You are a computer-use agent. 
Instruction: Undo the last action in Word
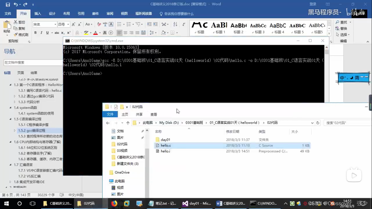(16, 4)
